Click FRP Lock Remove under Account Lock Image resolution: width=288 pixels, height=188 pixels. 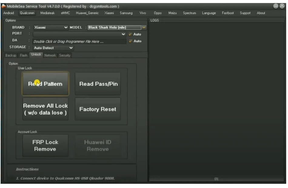[45, 145]
